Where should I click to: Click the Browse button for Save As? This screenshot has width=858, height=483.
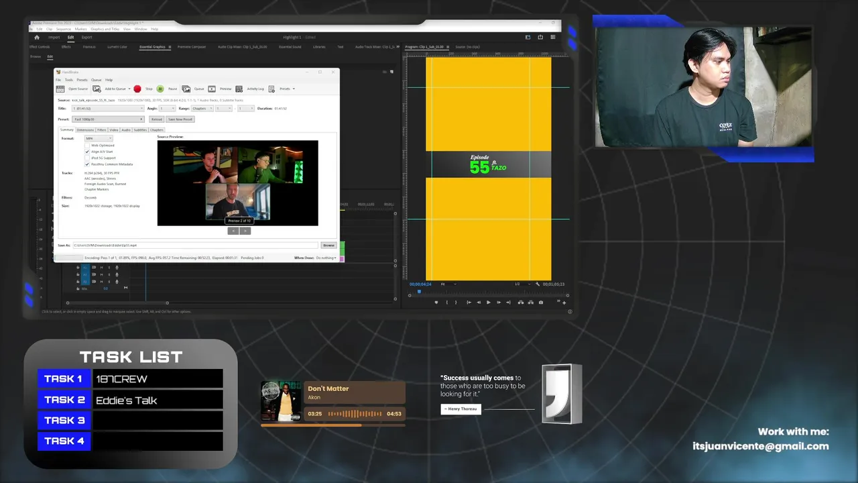pyautogui.click(x=328, y=246)
